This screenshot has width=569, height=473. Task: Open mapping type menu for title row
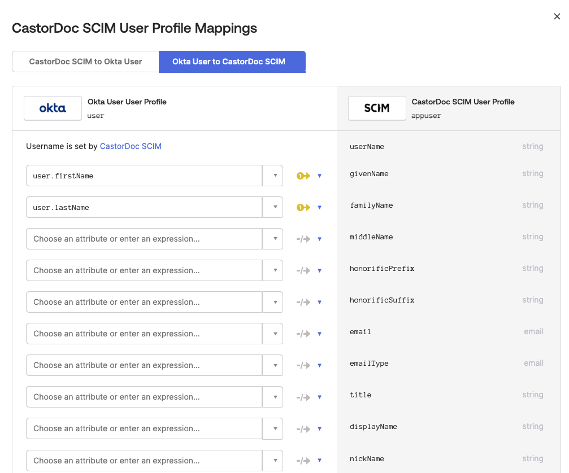[x=319, y=397]
